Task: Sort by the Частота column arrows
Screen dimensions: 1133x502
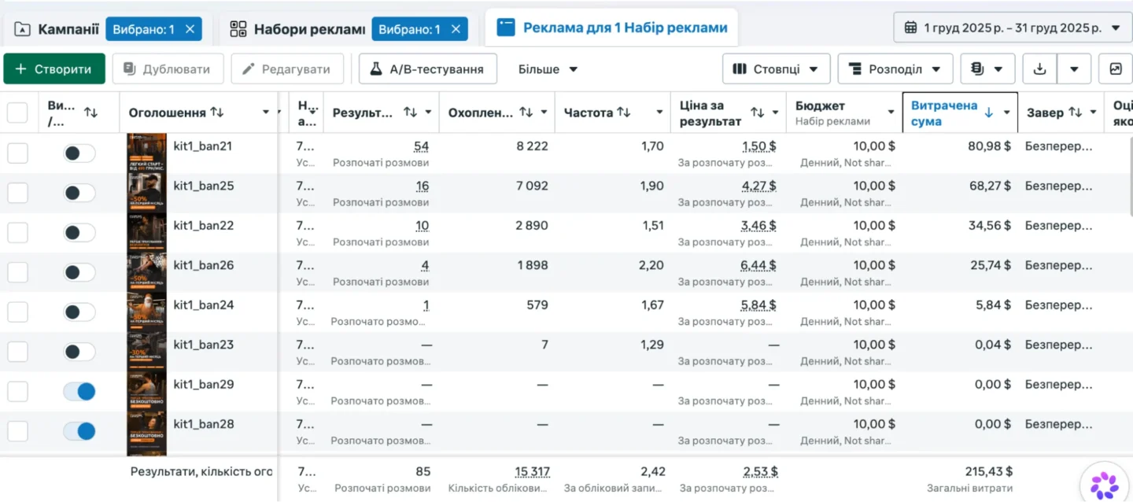Action: click(x=623, y=113)
